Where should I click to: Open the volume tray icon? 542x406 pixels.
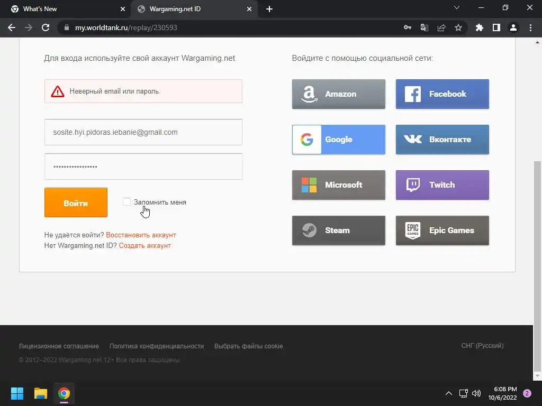[476, 393]
